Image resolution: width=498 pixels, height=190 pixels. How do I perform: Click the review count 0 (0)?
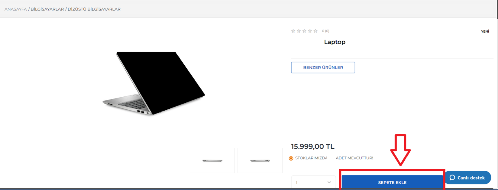click(x=325, y=31)
